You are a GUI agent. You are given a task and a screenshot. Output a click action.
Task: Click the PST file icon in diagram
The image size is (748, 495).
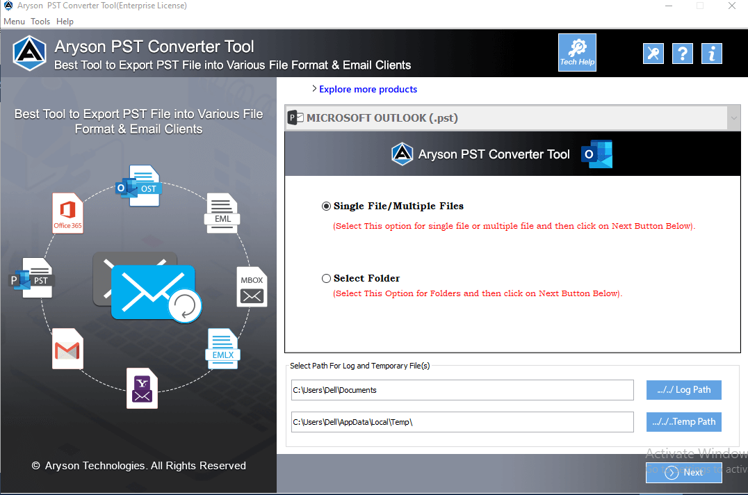point(33,278)
